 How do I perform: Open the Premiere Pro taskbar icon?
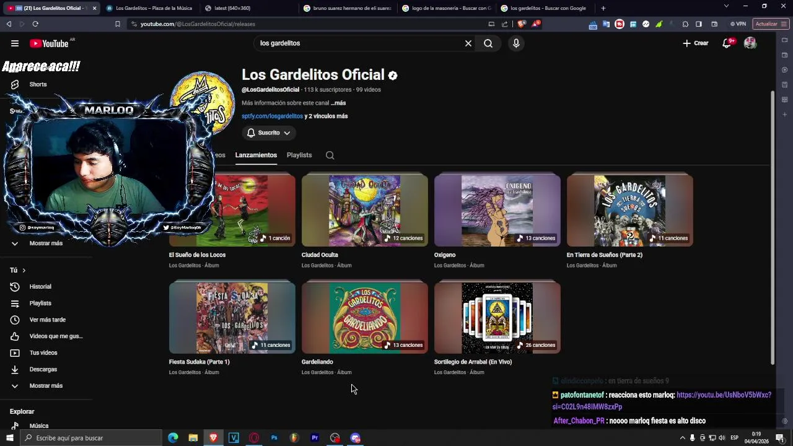315,438
